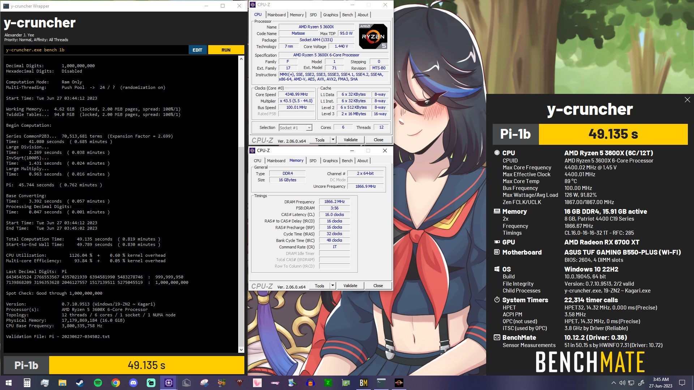Screen dimensions: 694x390
Task: Open Discord from the taskbar
Action: click(133, 383)
